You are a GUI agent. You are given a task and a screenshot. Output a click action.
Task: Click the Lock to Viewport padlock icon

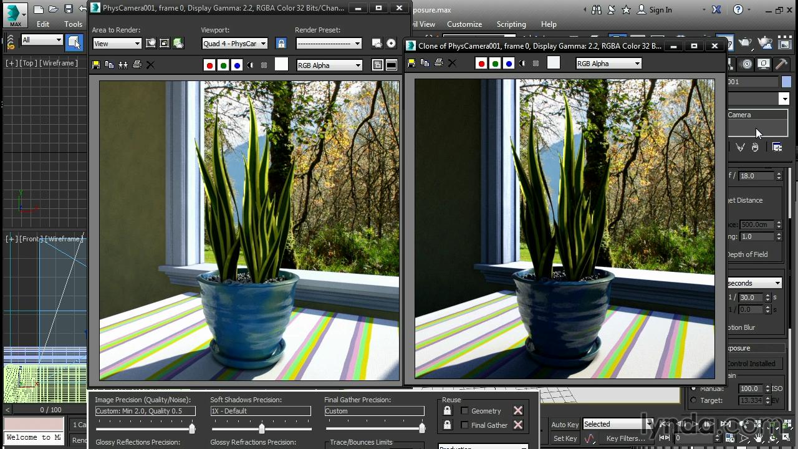click(x=281, y=43)
